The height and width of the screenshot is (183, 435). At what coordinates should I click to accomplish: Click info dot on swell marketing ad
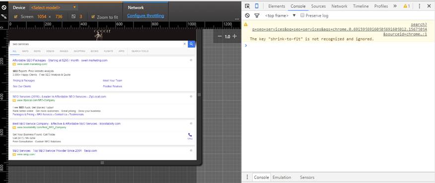191,60
